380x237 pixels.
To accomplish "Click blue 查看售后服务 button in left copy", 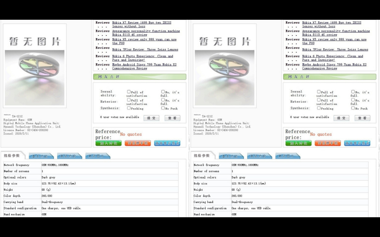I will click(x=167, y=143).
